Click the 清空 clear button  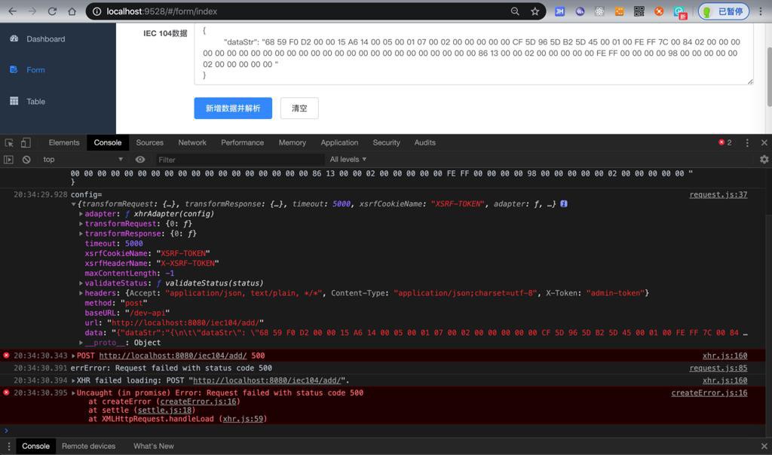[x=299, y=108]
